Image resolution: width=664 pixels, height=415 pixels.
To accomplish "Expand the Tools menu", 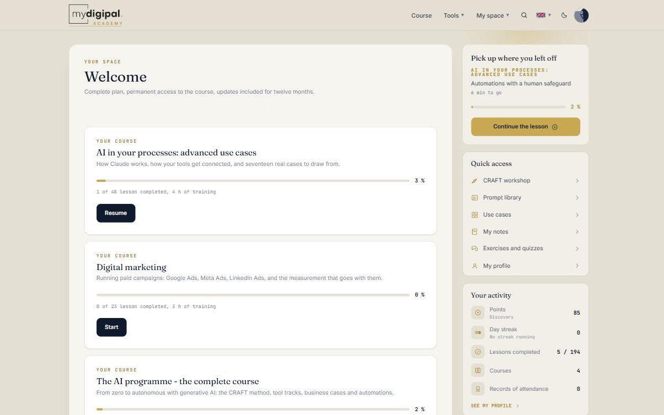I will pyautogui.click(x=454, y=15).
